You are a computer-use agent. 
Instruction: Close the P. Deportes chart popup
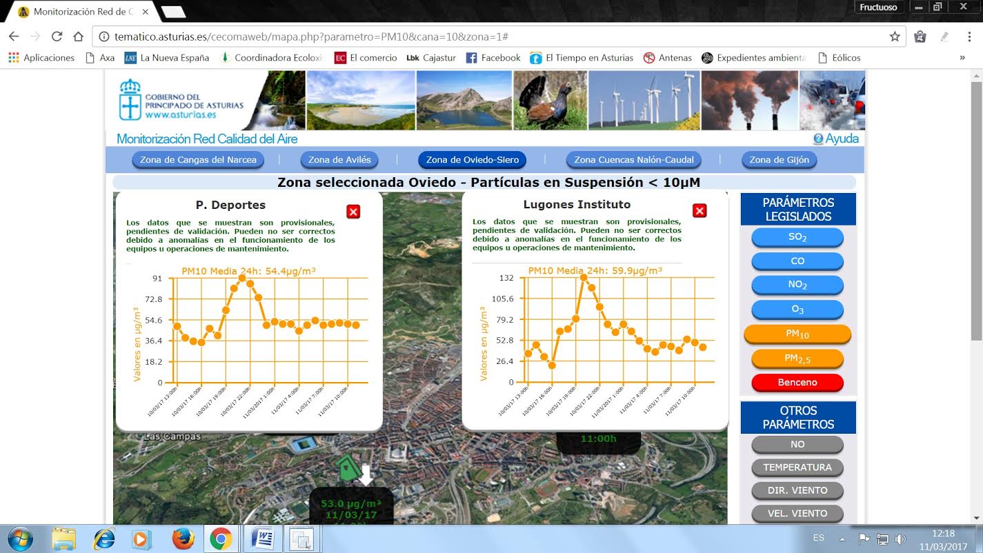(353, 212)
